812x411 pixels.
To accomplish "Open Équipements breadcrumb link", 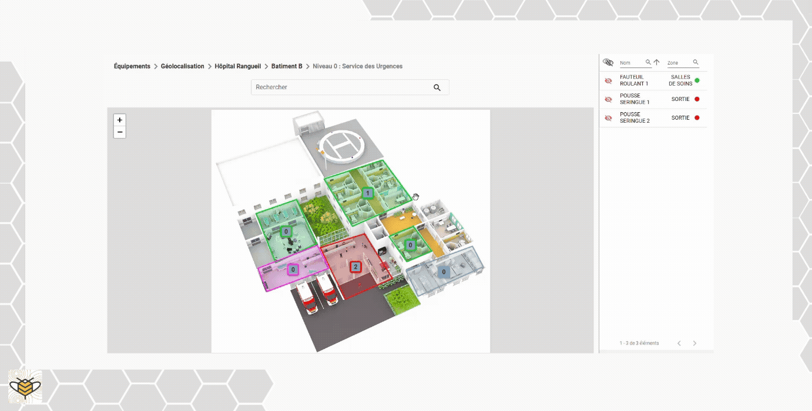I will click(132, 66).
